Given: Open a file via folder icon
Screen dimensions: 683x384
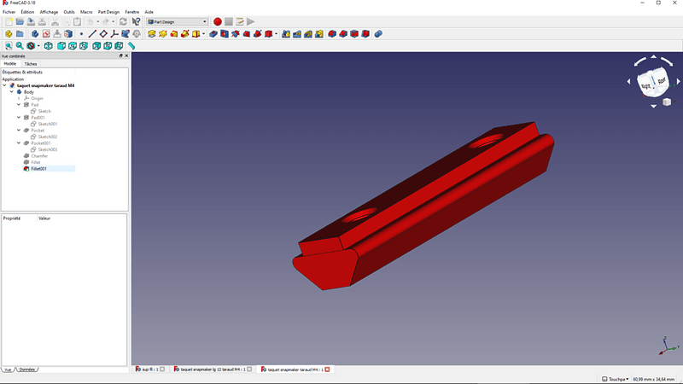Looking at the screenshot, I should [x=20, y=22].
